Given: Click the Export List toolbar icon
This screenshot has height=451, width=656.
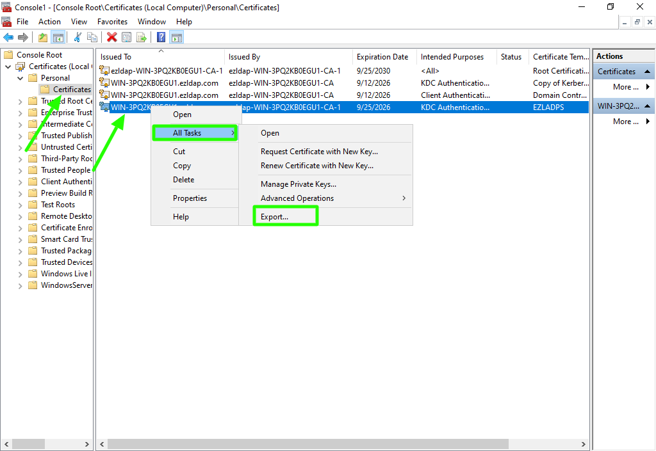Looking at the screenshot, I should click(142, 38).
